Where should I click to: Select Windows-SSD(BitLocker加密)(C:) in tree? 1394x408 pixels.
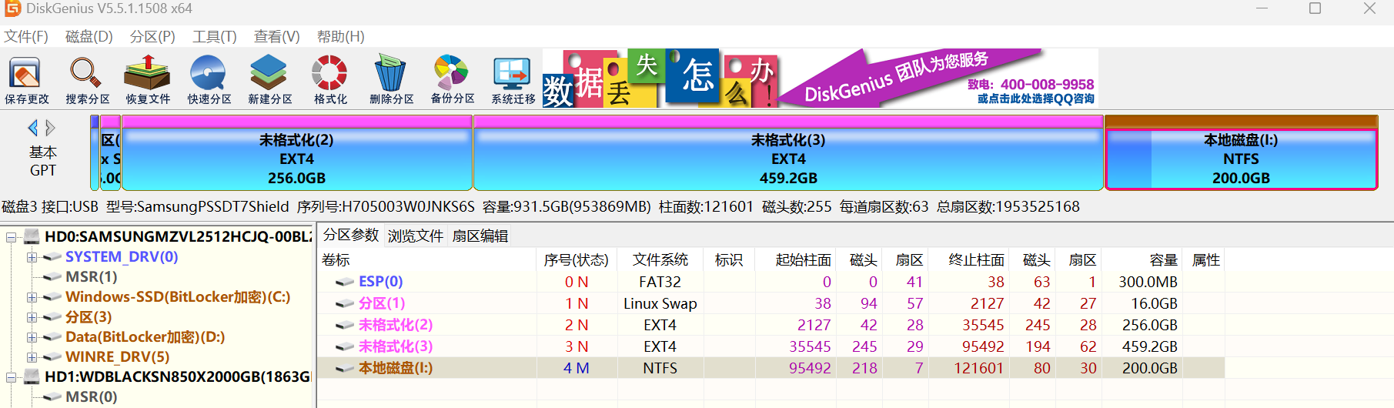click(x=178, y=297)
